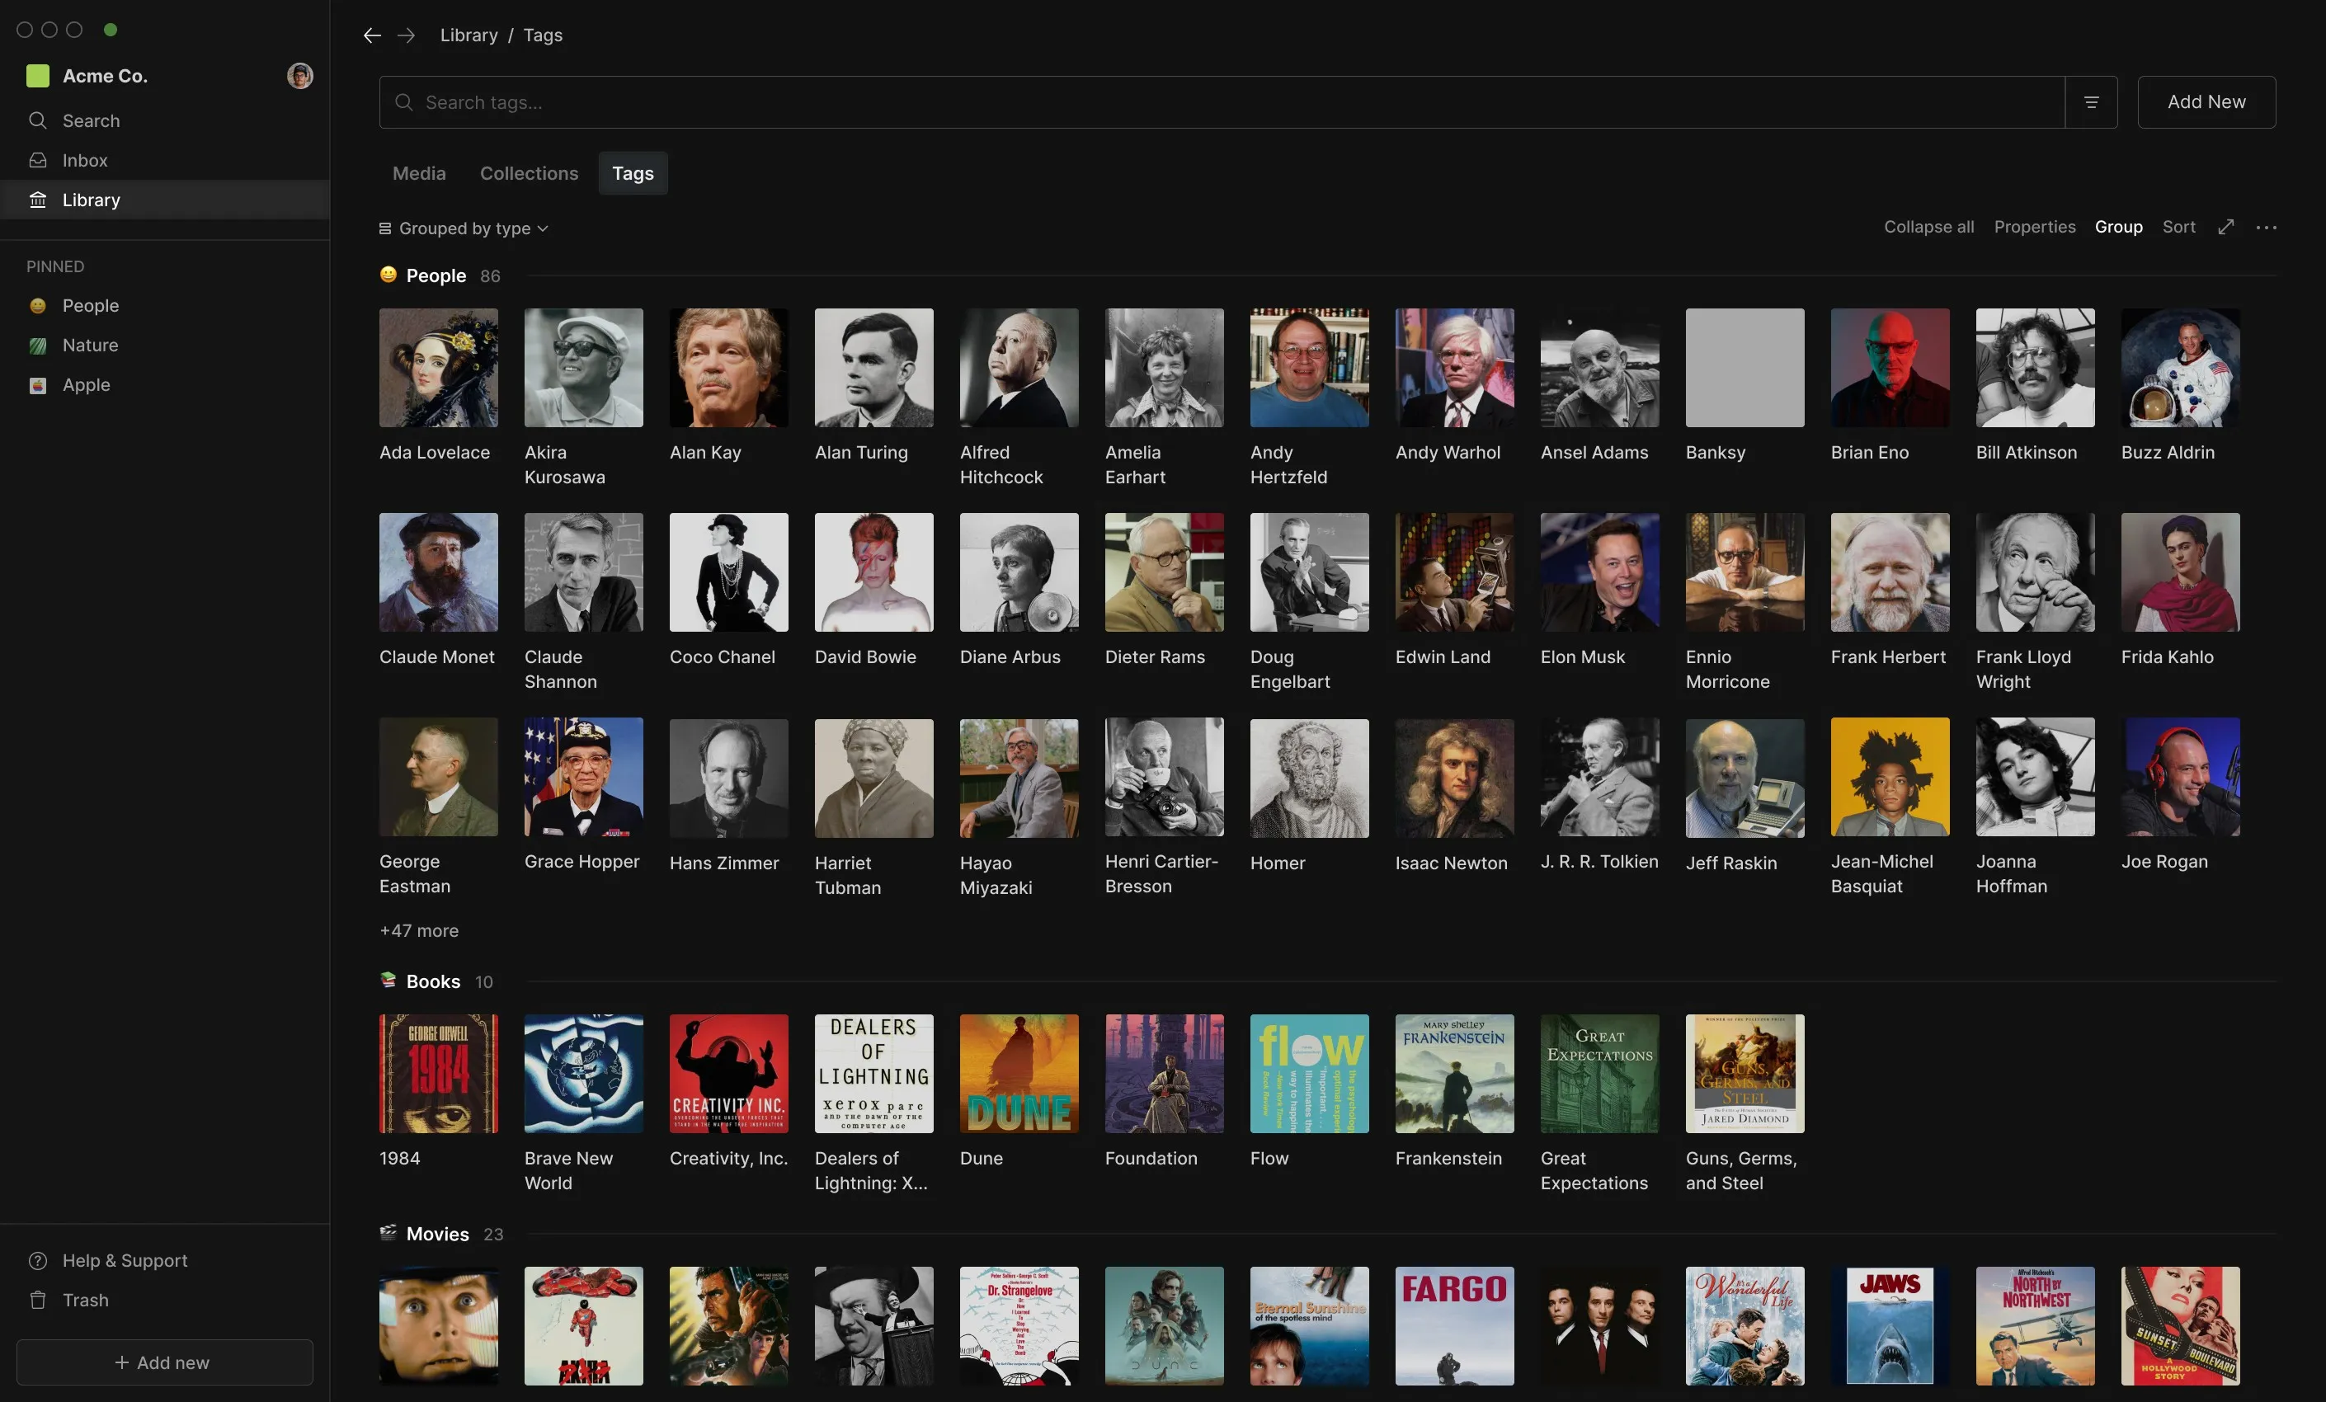The width and height of the screenshot is (2326, 1402).
Task: Open pinned Apple tag
Action: (x=165, y=385)
